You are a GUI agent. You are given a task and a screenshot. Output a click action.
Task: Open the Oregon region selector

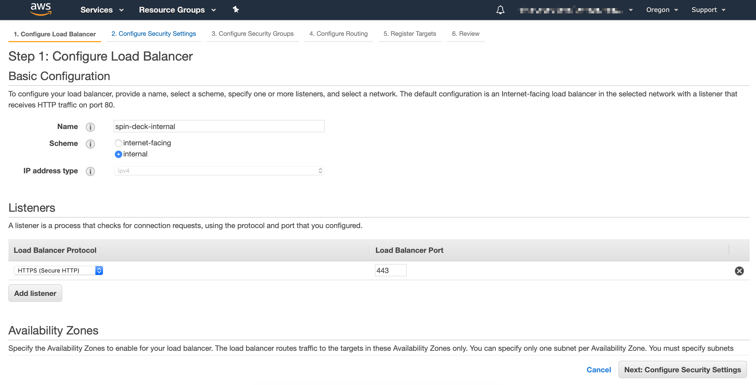click(662, 10)
